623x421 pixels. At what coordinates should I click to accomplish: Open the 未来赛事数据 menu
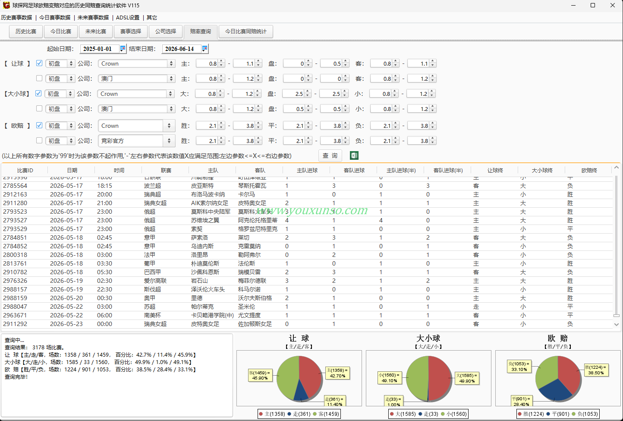(x=93, y=18)
